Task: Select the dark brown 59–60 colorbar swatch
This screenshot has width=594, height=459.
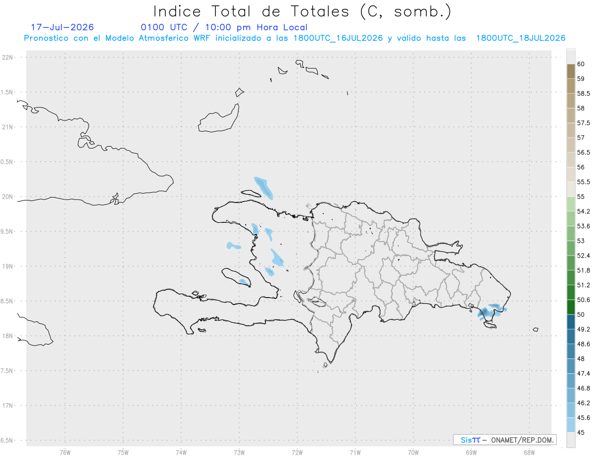Action: pyautogui.click(x=571, y=71)
